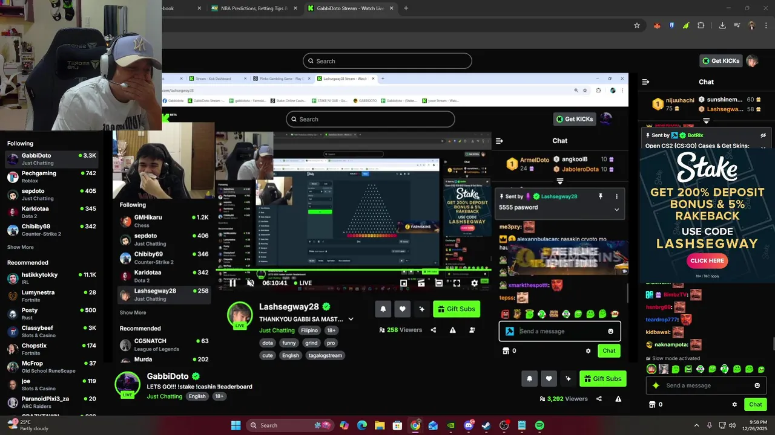The width and height of the screenshot is (775, 435).
Task: Open Discord from the taskbar
Action: click(469, 425)
